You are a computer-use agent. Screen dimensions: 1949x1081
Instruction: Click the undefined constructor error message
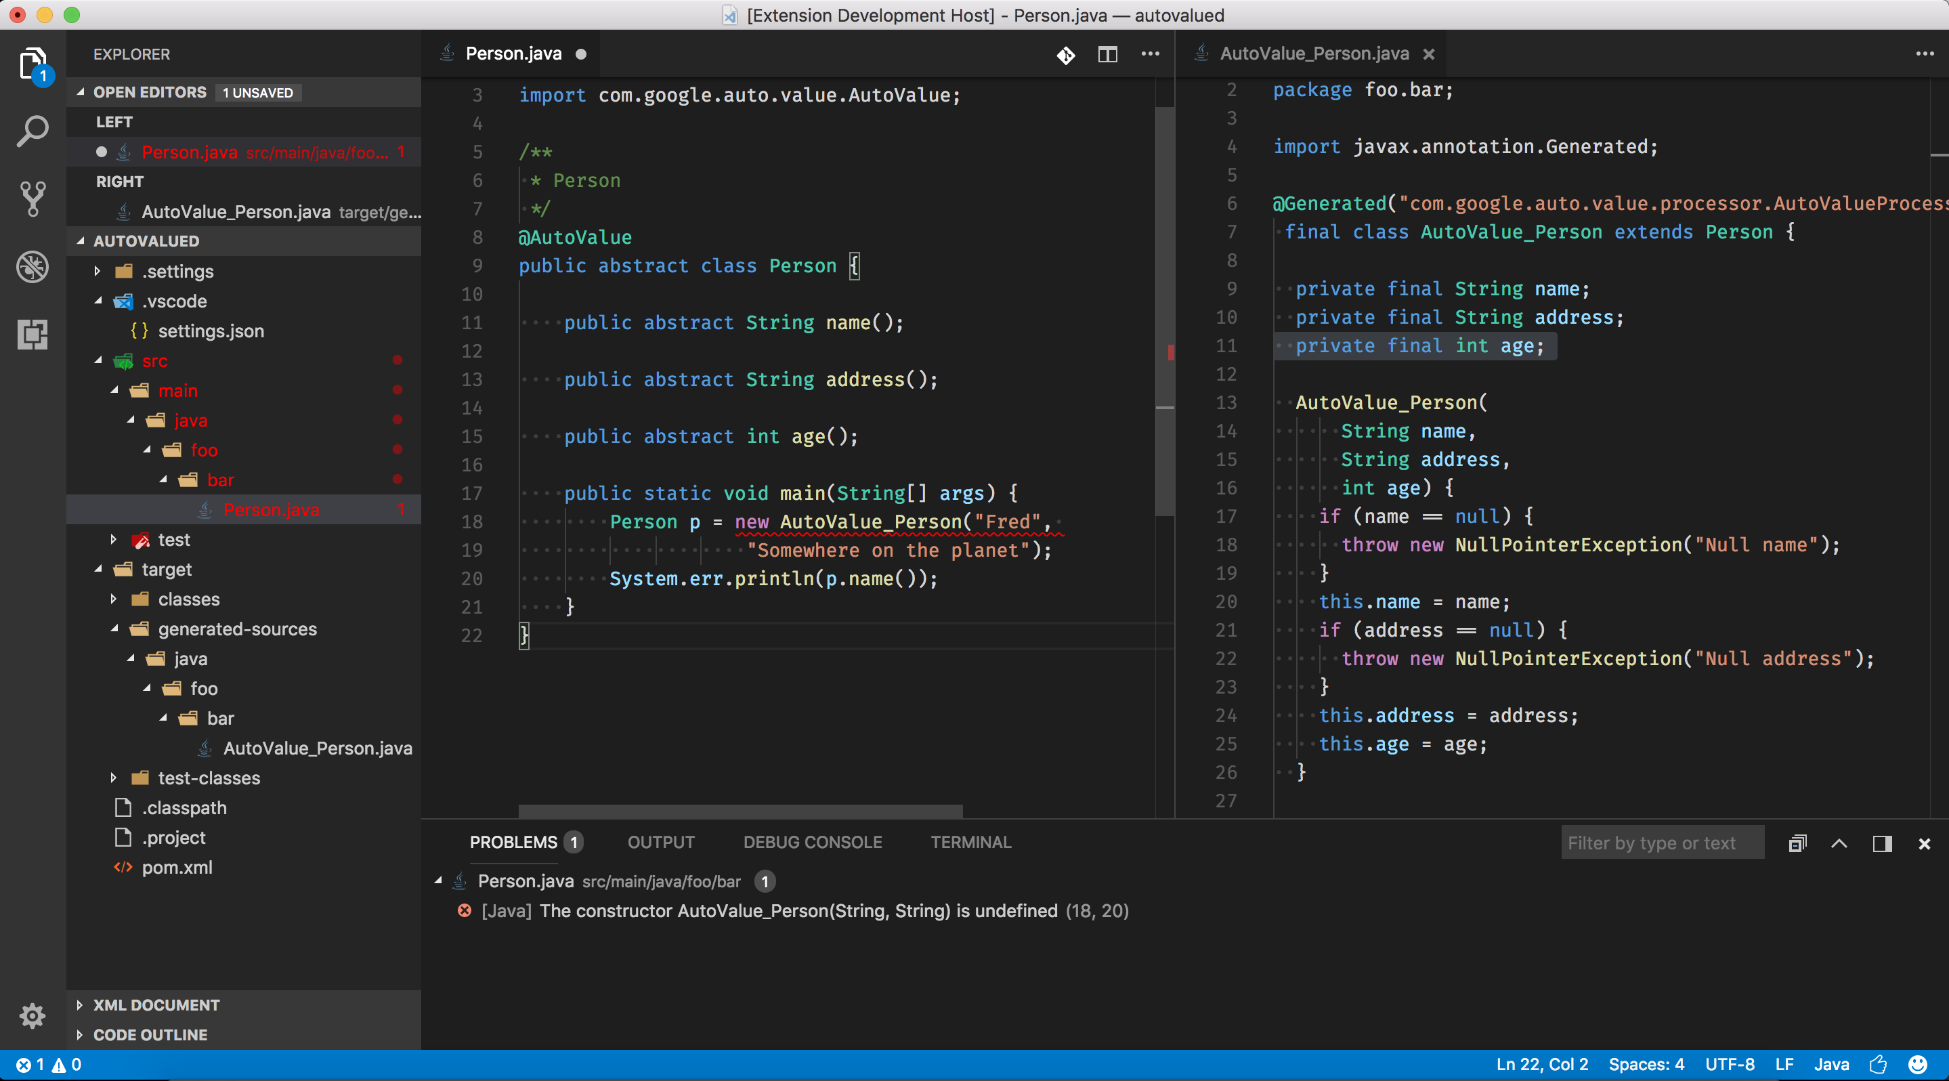[x=798, y=911]
